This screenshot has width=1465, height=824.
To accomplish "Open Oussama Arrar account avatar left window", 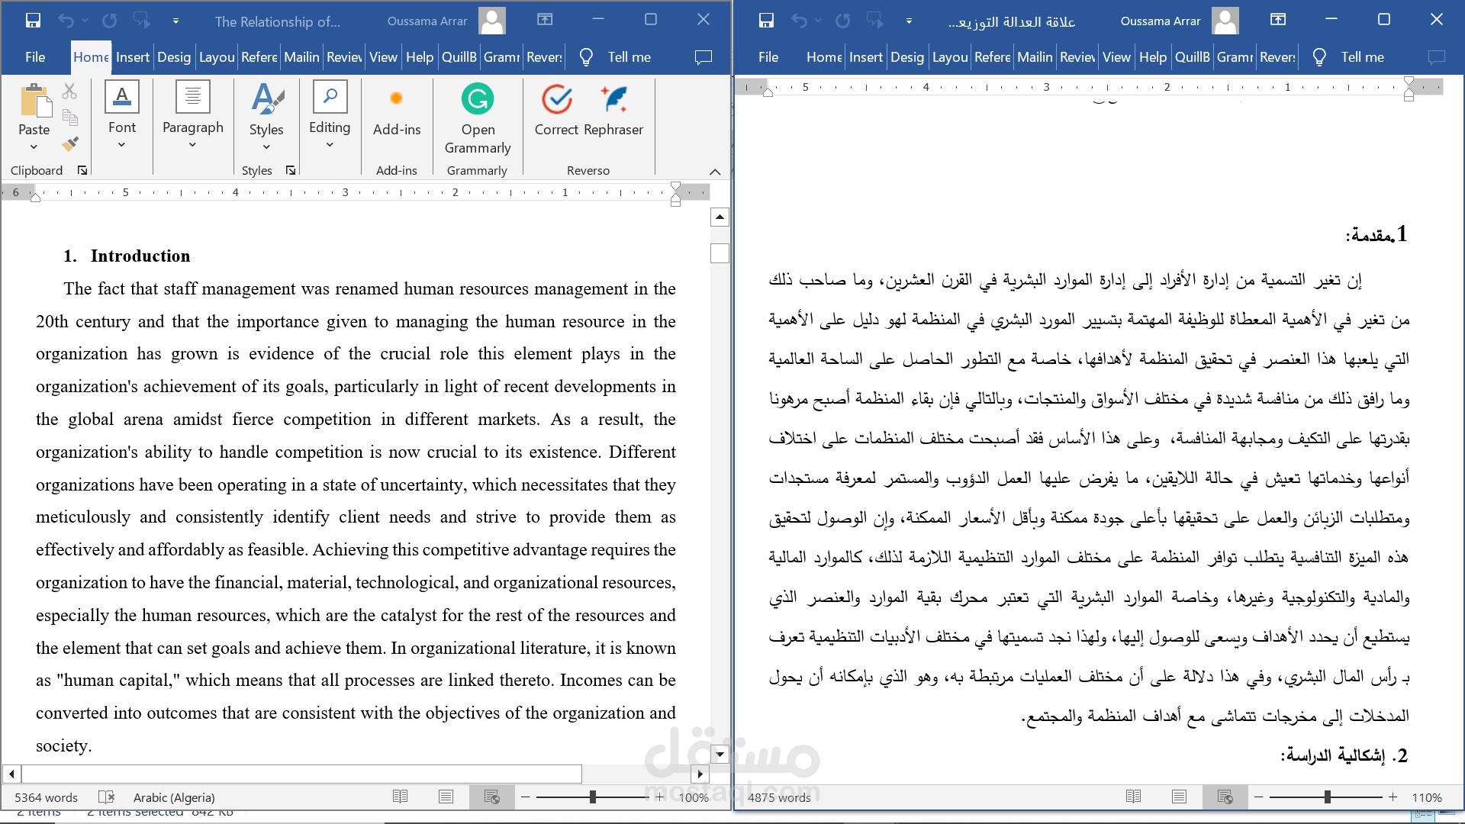I will pyautogui.click(x=492, y=21).
